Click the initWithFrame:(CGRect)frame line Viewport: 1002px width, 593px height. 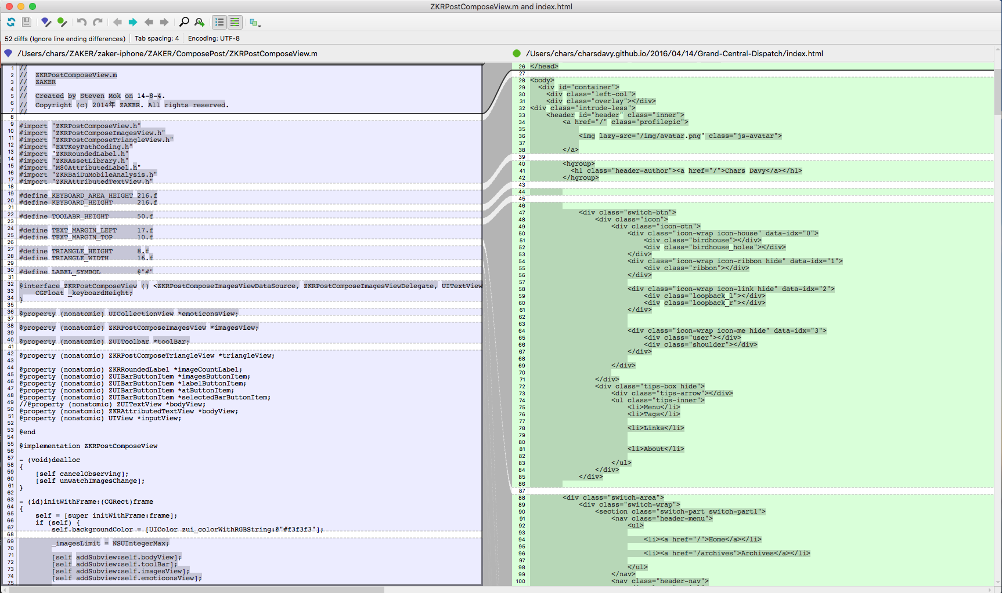(86, 502)
